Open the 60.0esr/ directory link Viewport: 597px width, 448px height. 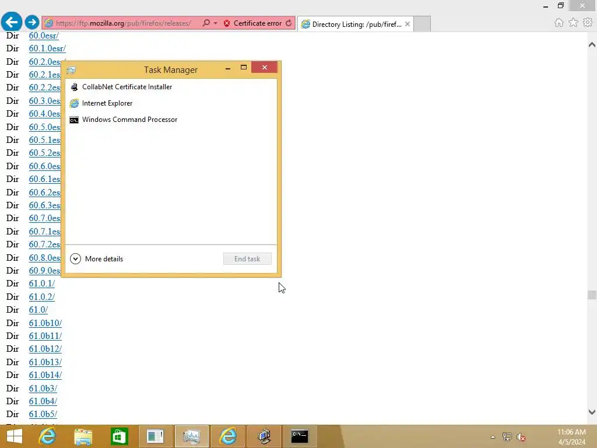point(44,36)
